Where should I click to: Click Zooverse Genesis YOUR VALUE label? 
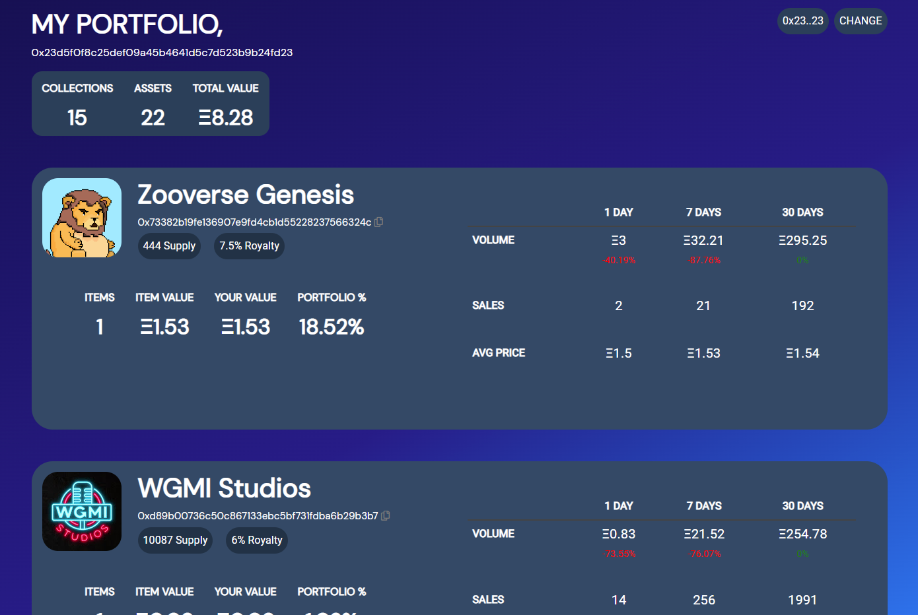[x=246, y=298]
